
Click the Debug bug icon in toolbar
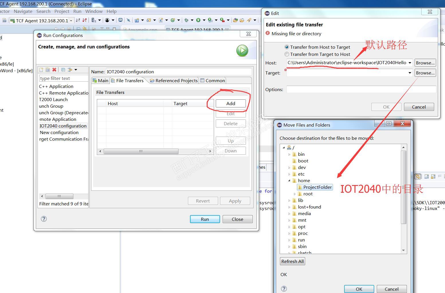[x=186, y=20]
